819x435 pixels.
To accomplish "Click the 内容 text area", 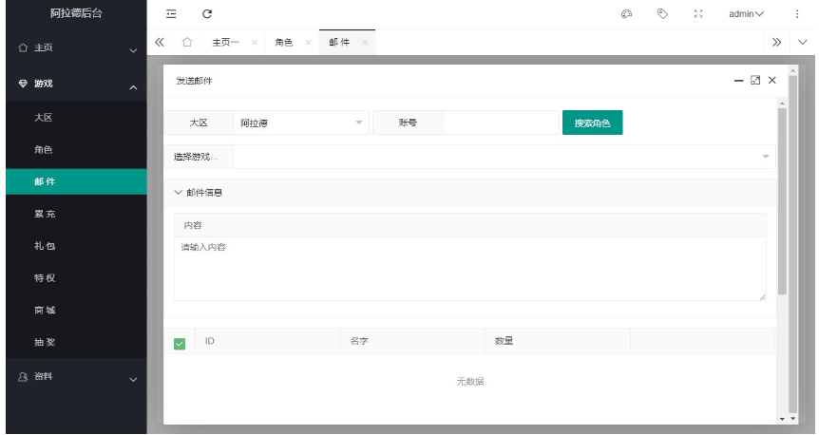I will click(x=469, y=268).
